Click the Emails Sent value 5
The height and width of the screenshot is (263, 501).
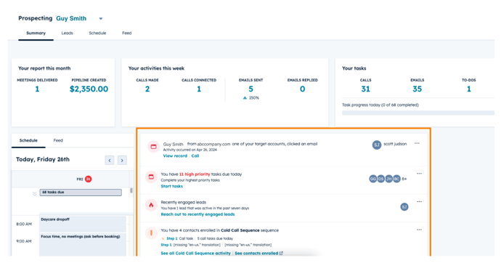[250, 89]
